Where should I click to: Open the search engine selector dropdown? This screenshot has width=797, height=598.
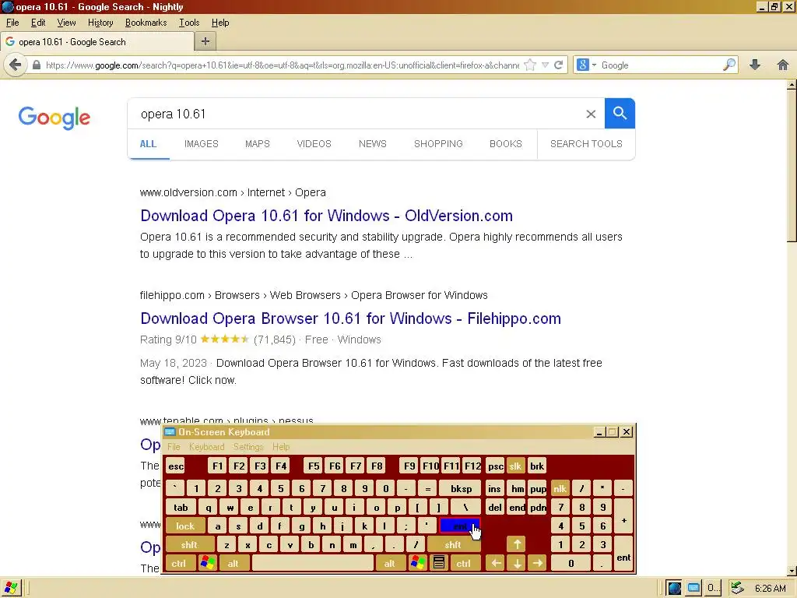tap(587, 65)
